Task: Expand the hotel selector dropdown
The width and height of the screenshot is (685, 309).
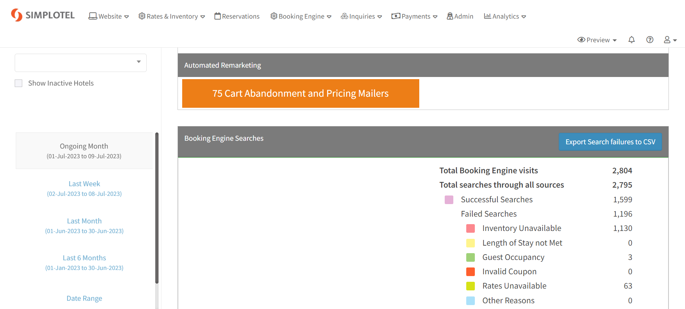Action: pos(81,63)
